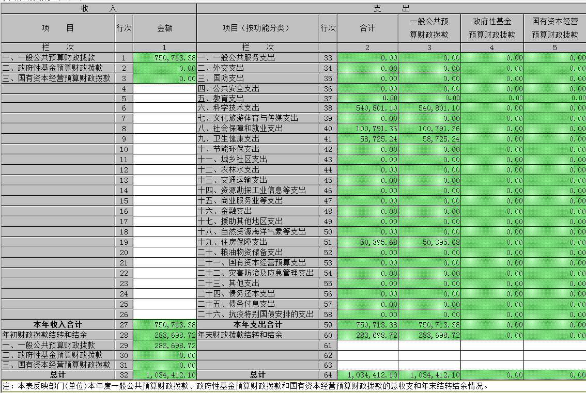Image resolution: width=586 pixels, height=393 pixels.
Task: Click the 政府性基金预算财政拨款 column header
Action: click(x=491, y=28)
